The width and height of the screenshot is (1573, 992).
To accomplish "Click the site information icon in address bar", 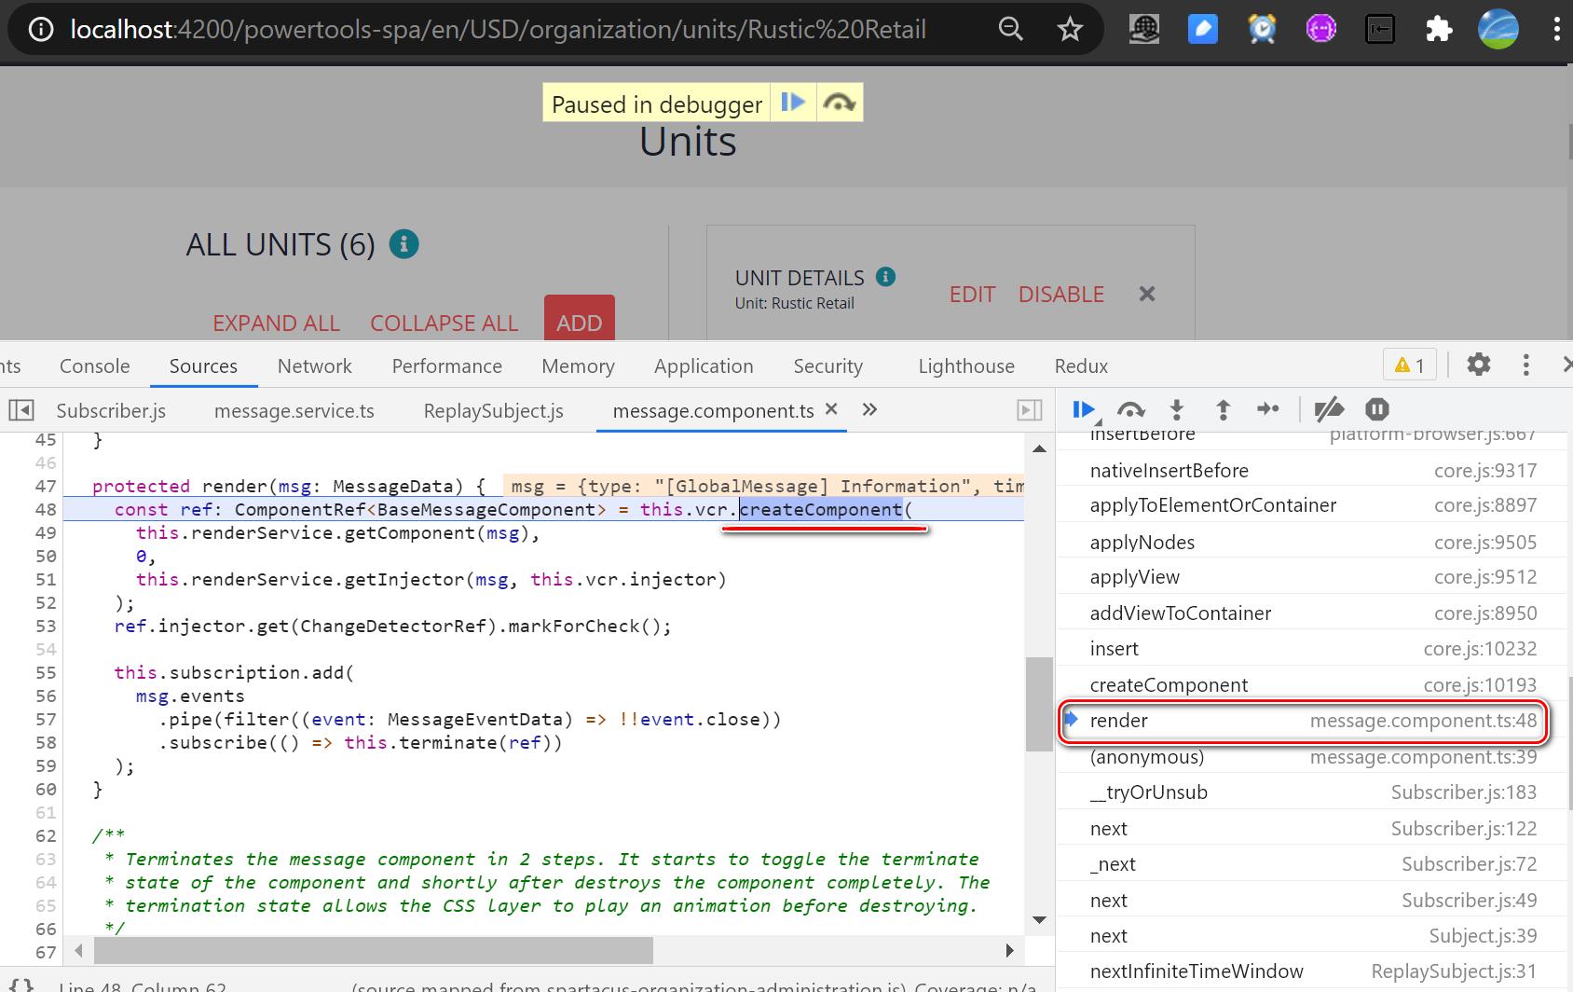I will (41, 30).
